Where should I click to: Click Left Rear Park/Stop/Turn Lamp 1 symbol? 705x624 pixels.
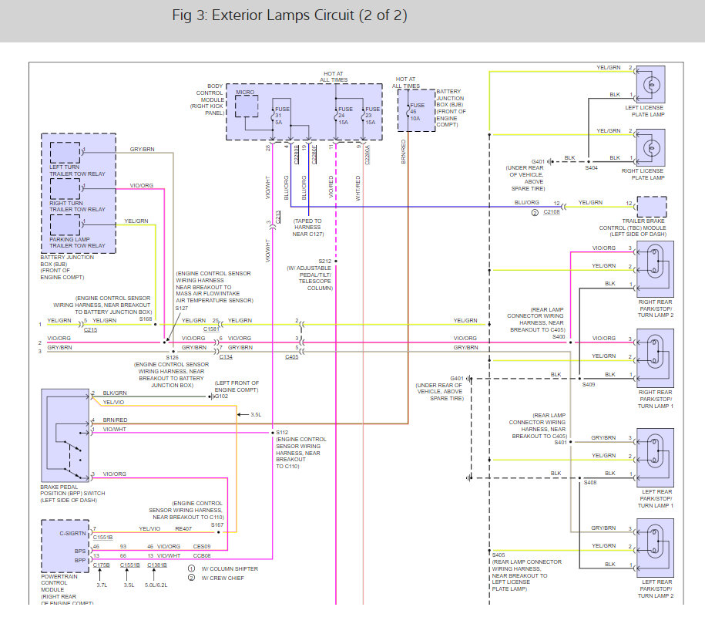656,457
